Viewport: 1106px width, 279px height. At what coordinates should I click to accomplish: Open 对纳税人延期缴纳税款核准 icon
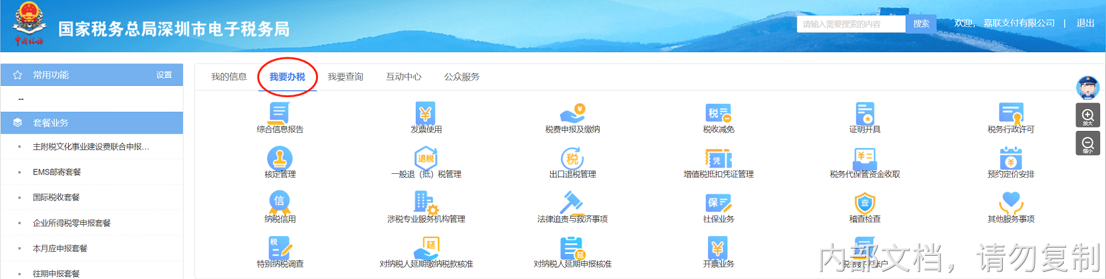(x=426, y=247)
